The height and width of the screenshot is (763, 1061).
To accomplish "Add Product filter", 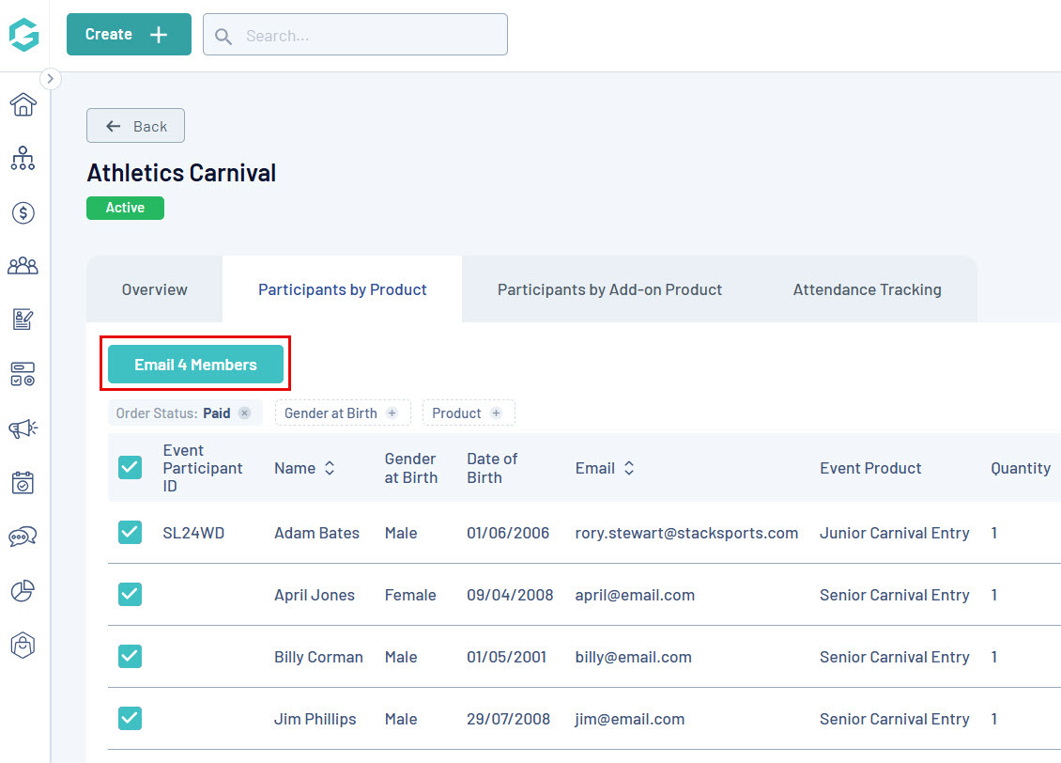I will coord(469,413).
